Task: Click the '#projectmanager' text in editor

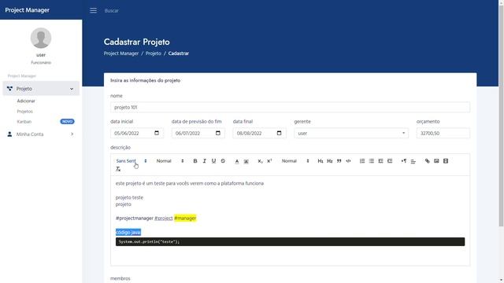Action: click(135, 219)
